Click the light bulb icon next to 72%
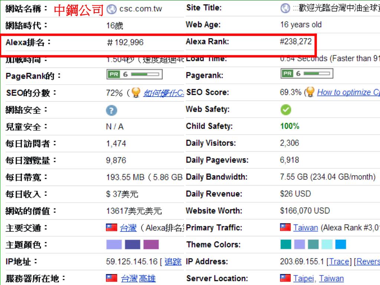 pos(136,92)
